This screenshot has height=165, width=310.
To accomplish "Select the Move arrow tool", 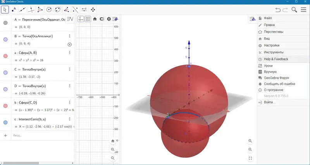I will 5,9.
